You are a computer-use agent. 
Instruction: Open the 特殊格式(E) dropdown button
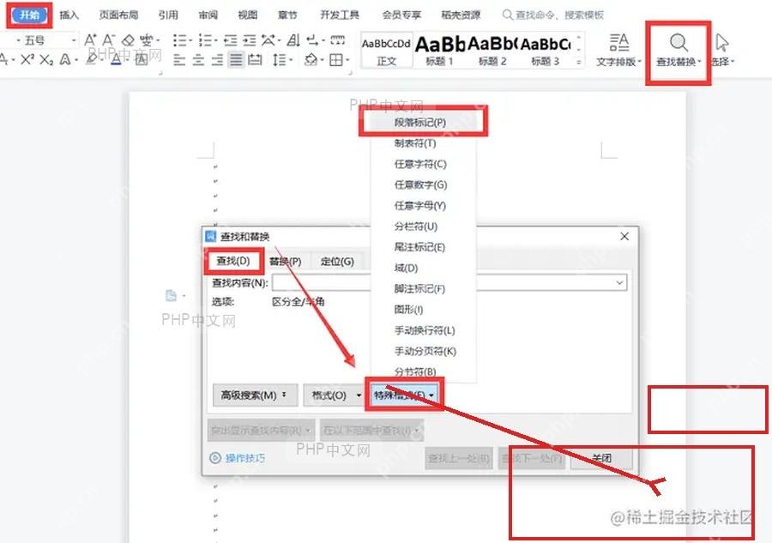pyautogui.click(x=404, y=395)
